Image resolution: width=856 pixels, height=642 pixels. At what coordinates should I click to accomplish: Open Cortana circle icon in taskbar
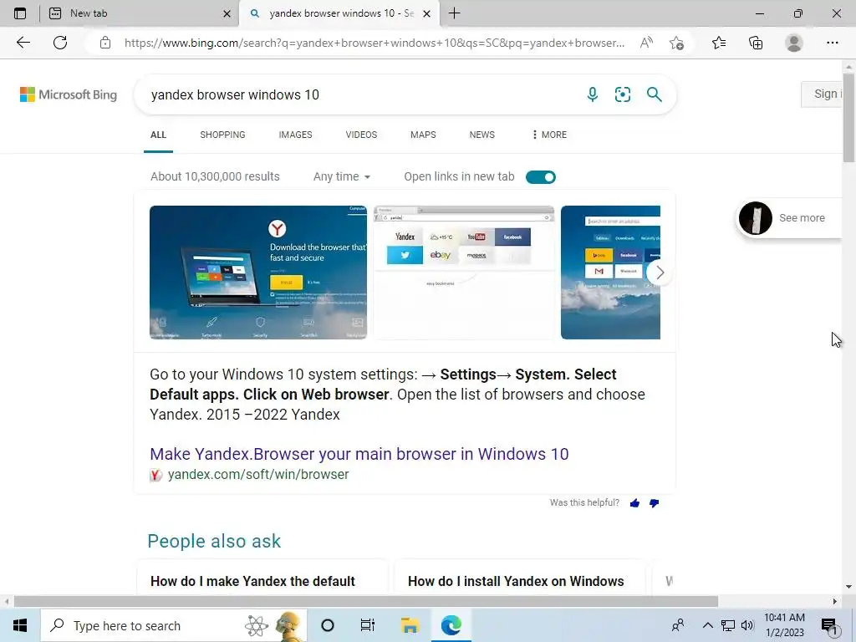328,625
